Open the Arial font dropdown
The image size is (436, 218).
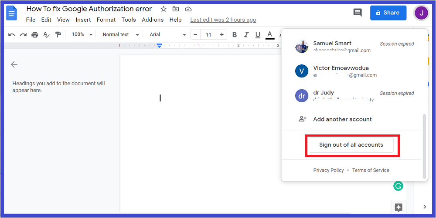pos(168,35)
